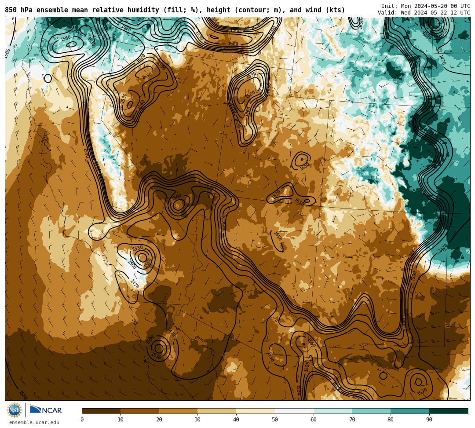Click the colorbar tick label 60

click(x=314, y=420)
